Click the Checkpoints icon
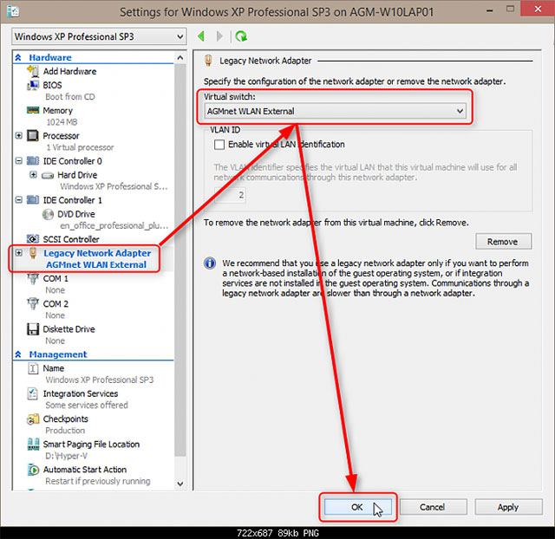555x539 pixels. point(33,419)
